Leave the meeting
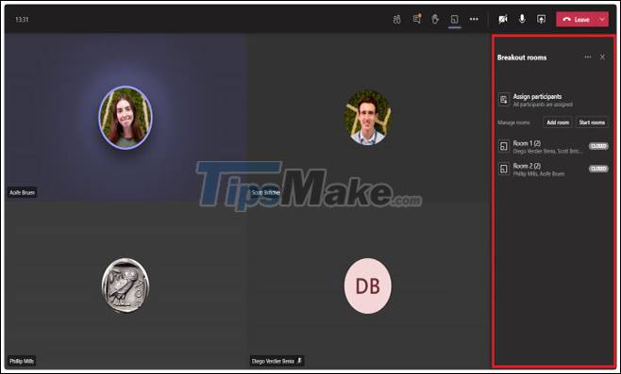The image size is (621, 374). pyautogui.click(x=577, y=20)
